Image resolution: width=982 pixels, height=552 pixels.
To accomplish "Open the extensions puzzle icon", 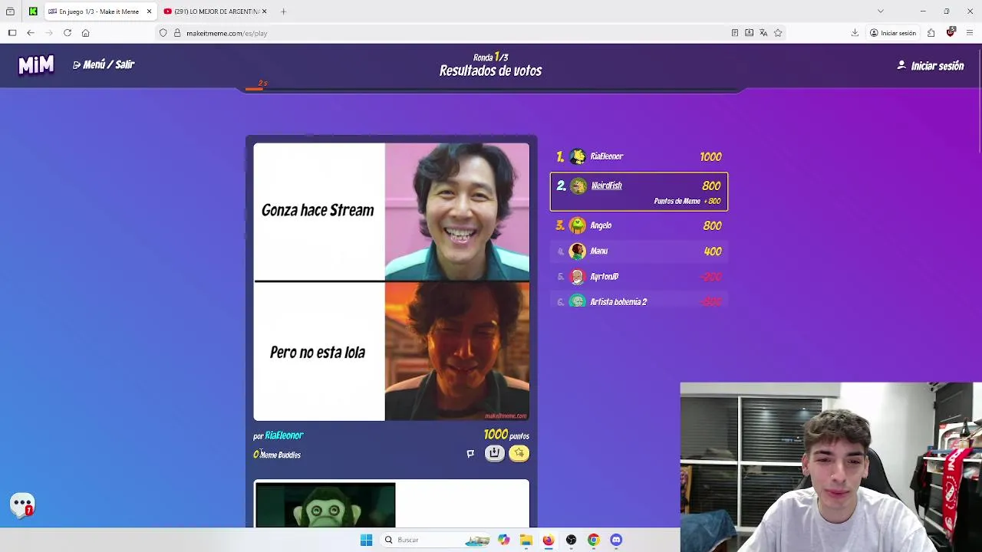I will (931, 33).
